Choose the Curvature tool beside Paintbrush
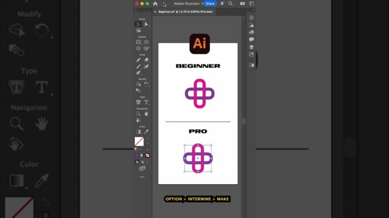 pyautogui.click(x=146, y=66)
